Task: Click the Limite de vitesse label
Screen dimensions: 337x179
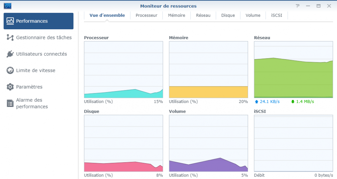Action: [x=36, y=70]
